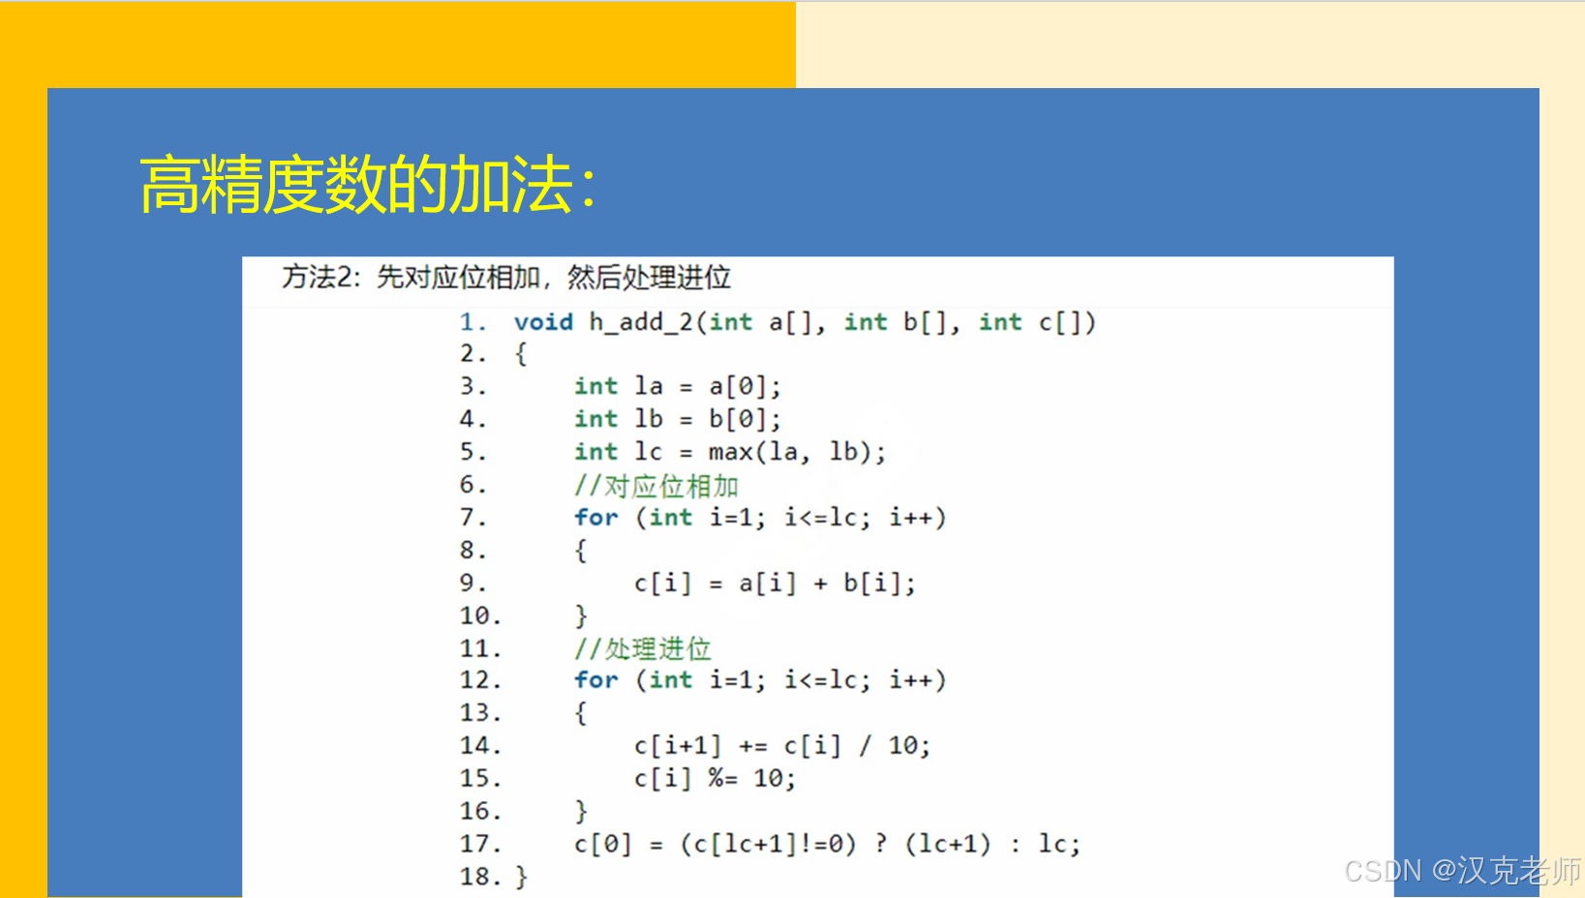Click code line 1 void h_add_2 declaration
1585x898 pixels.
tap(805, 322)
